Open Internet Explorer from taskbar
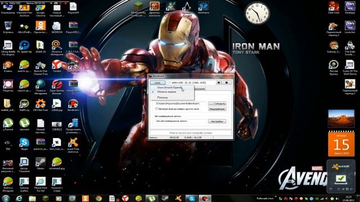This screenshot has height=202, width=360. click(19, 198)
